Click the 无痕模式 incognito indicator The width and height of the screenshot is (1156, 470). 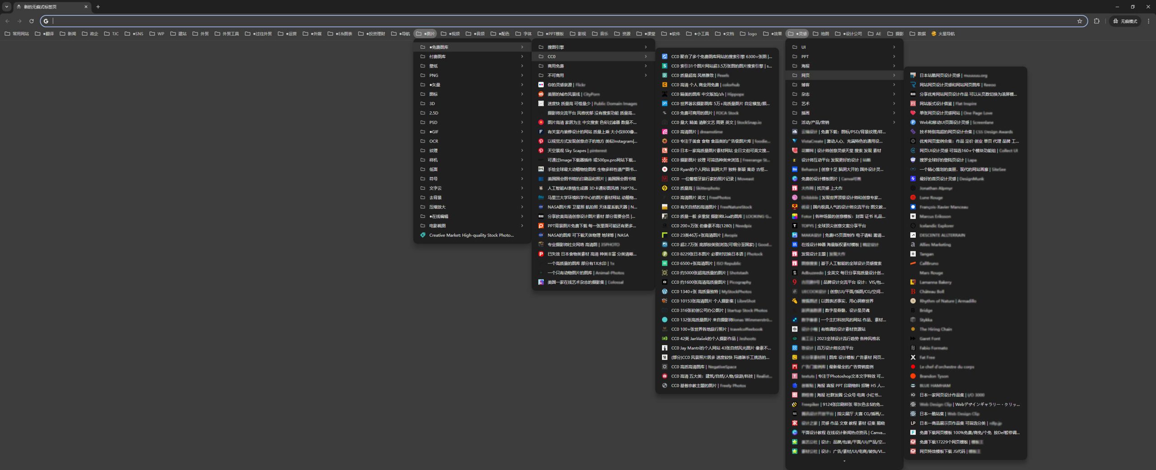tap(1125, 21)
